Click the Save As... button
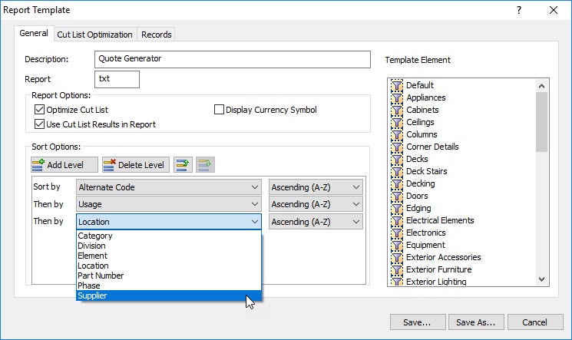Screen dimensions: 572x340 tap(475, 322)
